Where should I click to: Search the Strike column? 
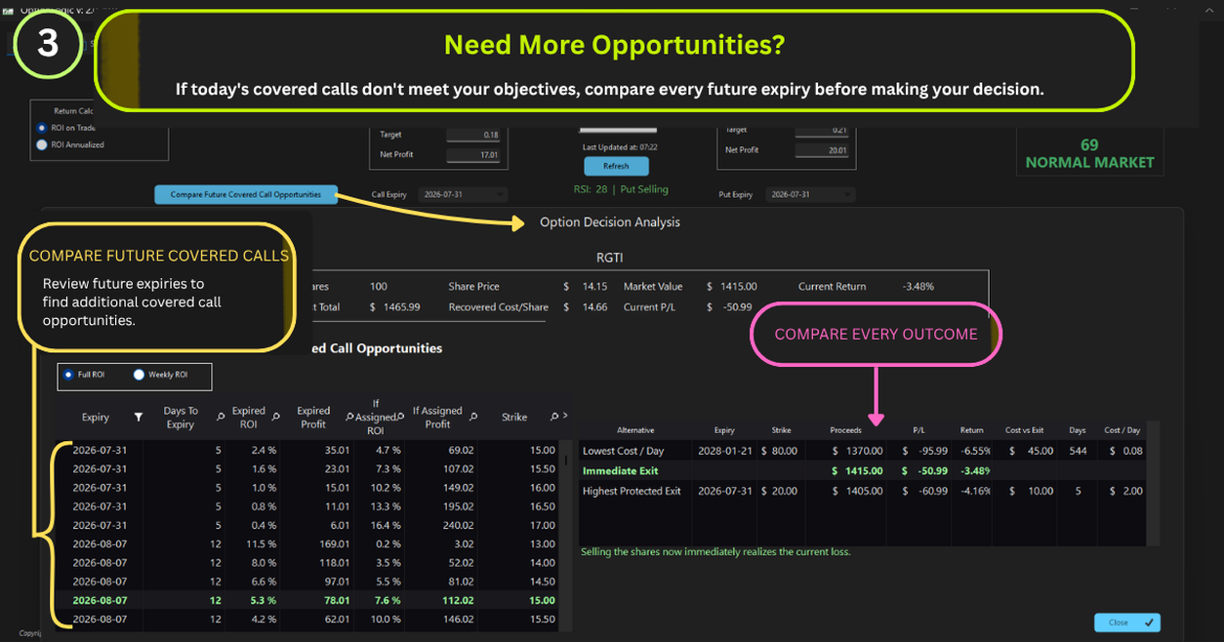pos(553,418)
